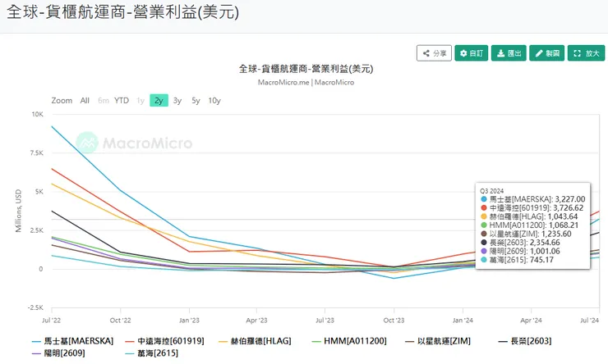Open the MacroMicro.me source link

pyautogui.click(x=283, y=83)
